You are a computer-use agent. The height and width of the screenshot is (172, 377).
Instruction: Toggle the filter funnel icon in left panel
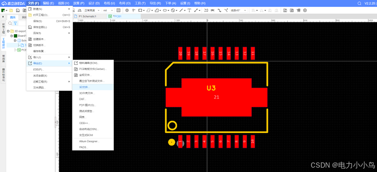[x=15, y=23]
